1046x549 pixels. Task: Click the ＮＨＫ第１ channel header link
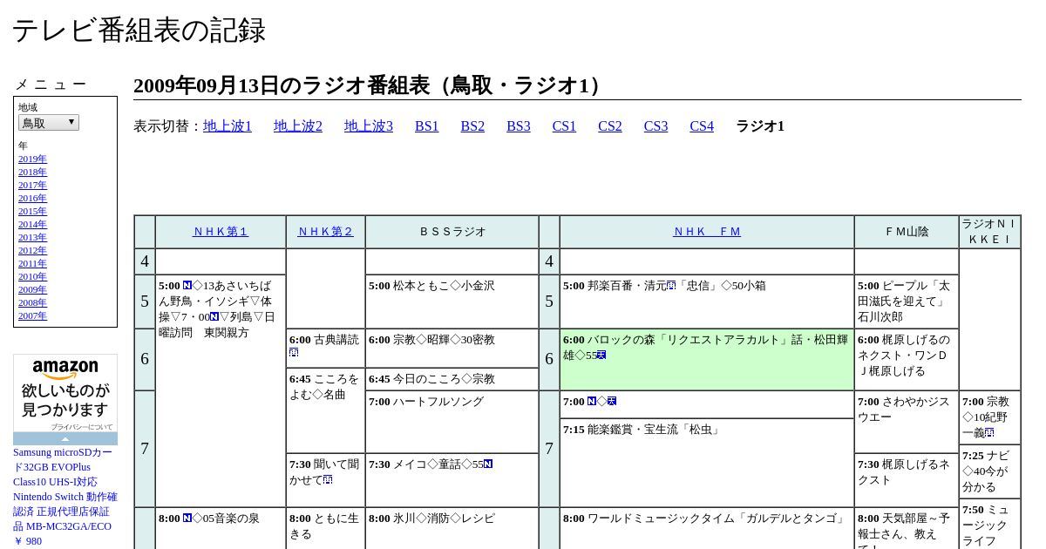[221, 232]
